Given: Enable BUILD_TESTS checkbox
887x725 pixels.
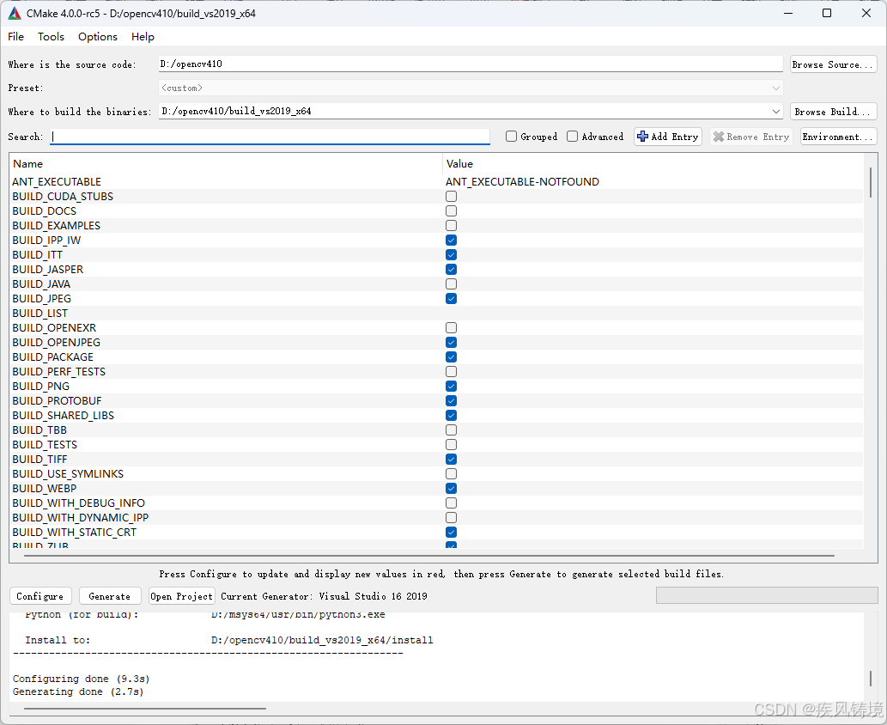Looking at the screenshot, I should coord(451,445).
